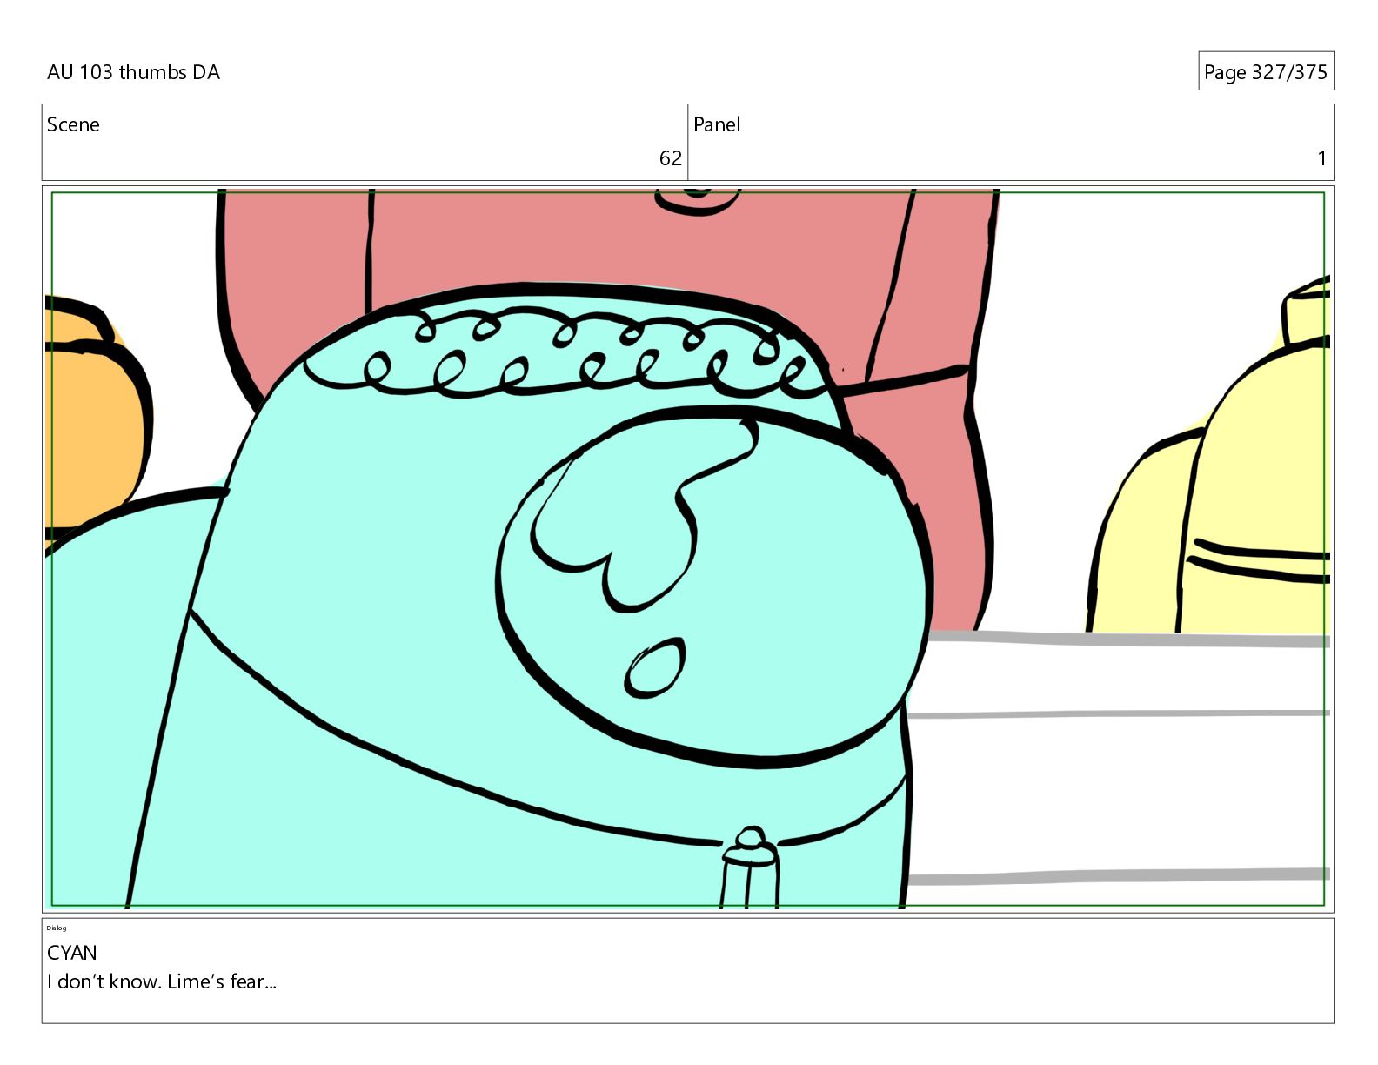Image resolution: width=1378 pixels, height=1065 pixels.
Task: Click the 'Panel' label
Action: click(717, 124)
